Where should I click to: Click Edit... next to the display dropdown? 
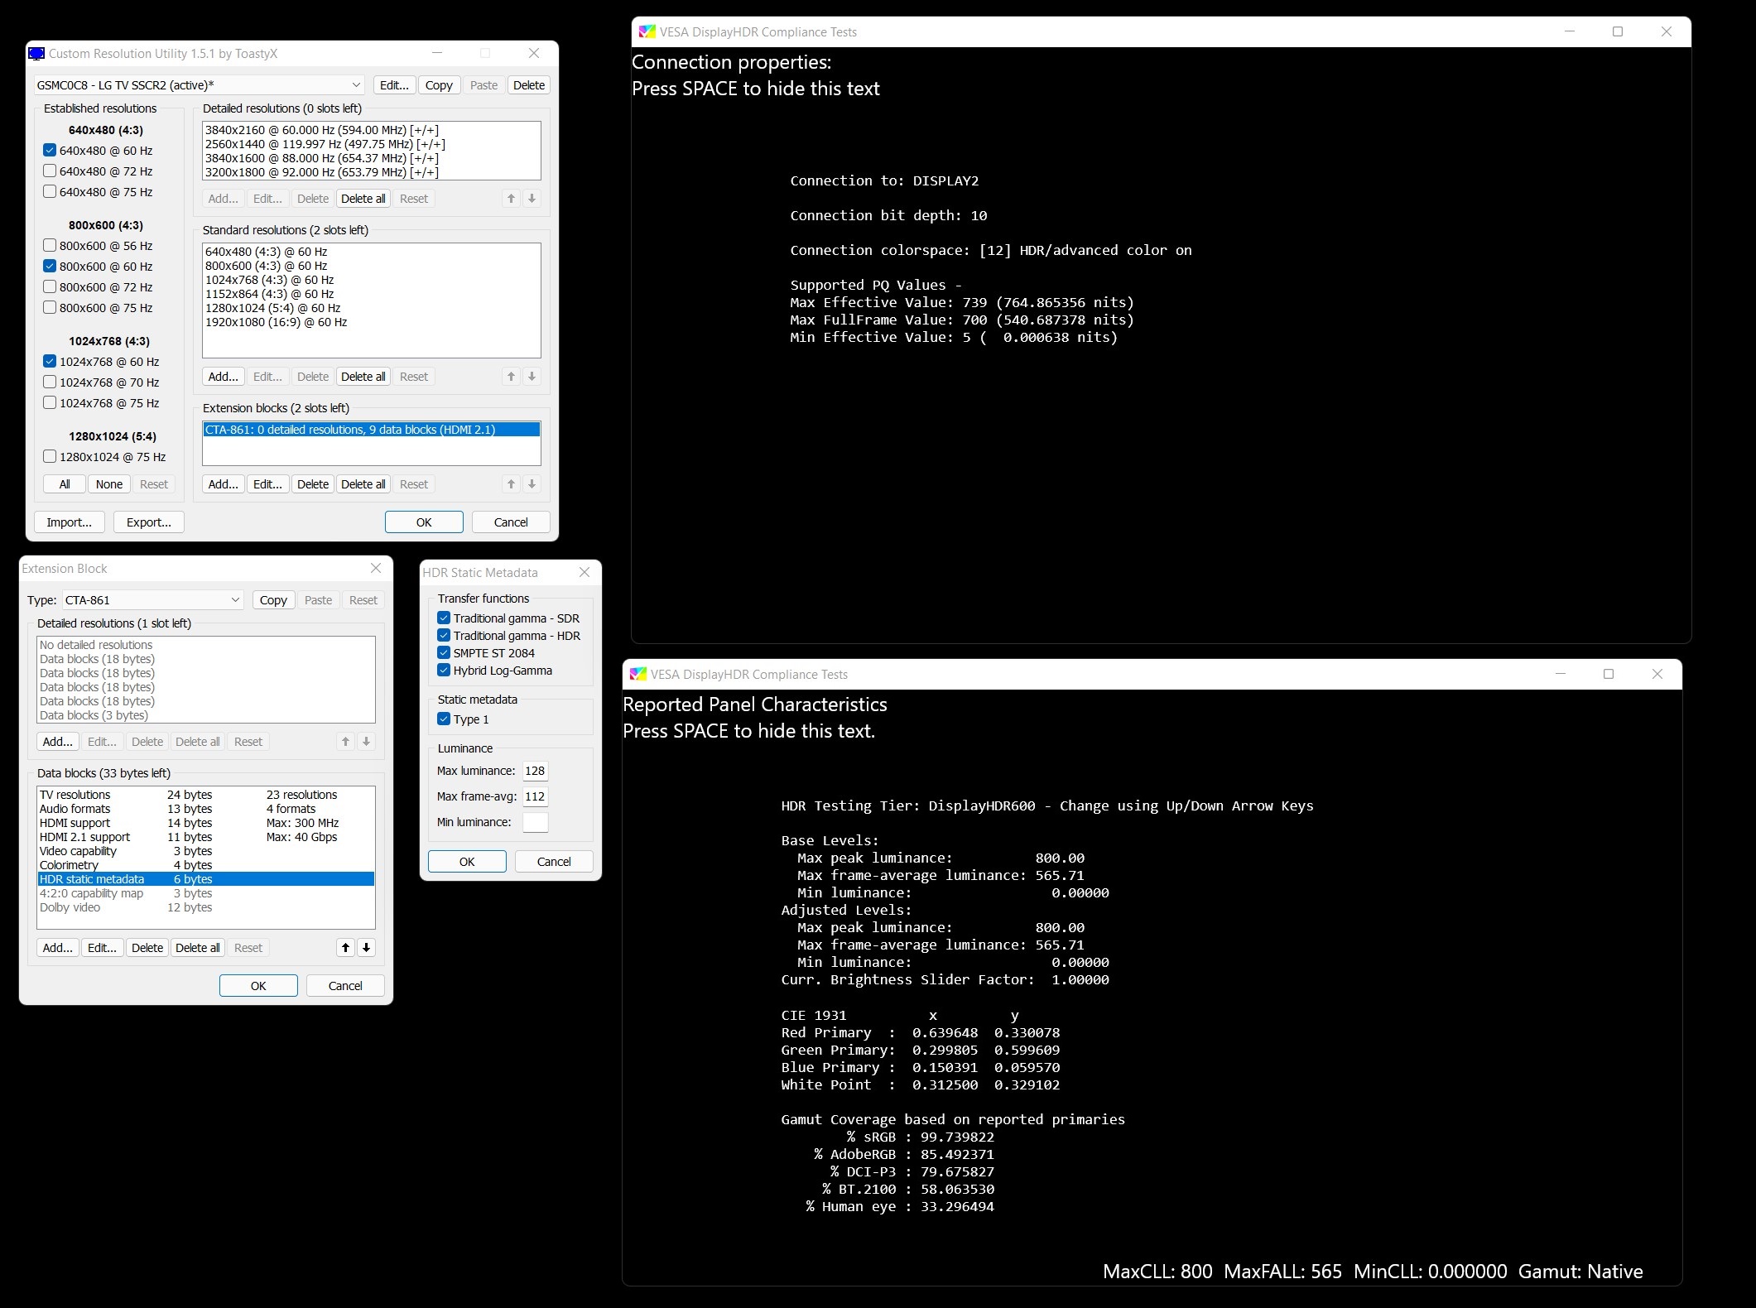tap(394, 85)
